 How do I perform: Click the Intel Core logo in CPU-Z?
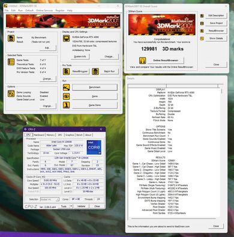94,147
